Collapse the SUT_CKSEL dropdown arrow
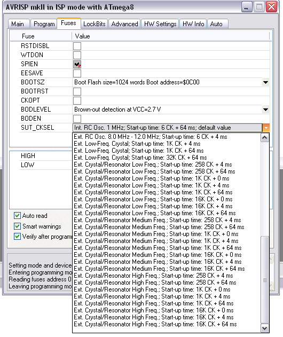Image resolution: width=283 pixels, height=337 pixels. (266, 128)
